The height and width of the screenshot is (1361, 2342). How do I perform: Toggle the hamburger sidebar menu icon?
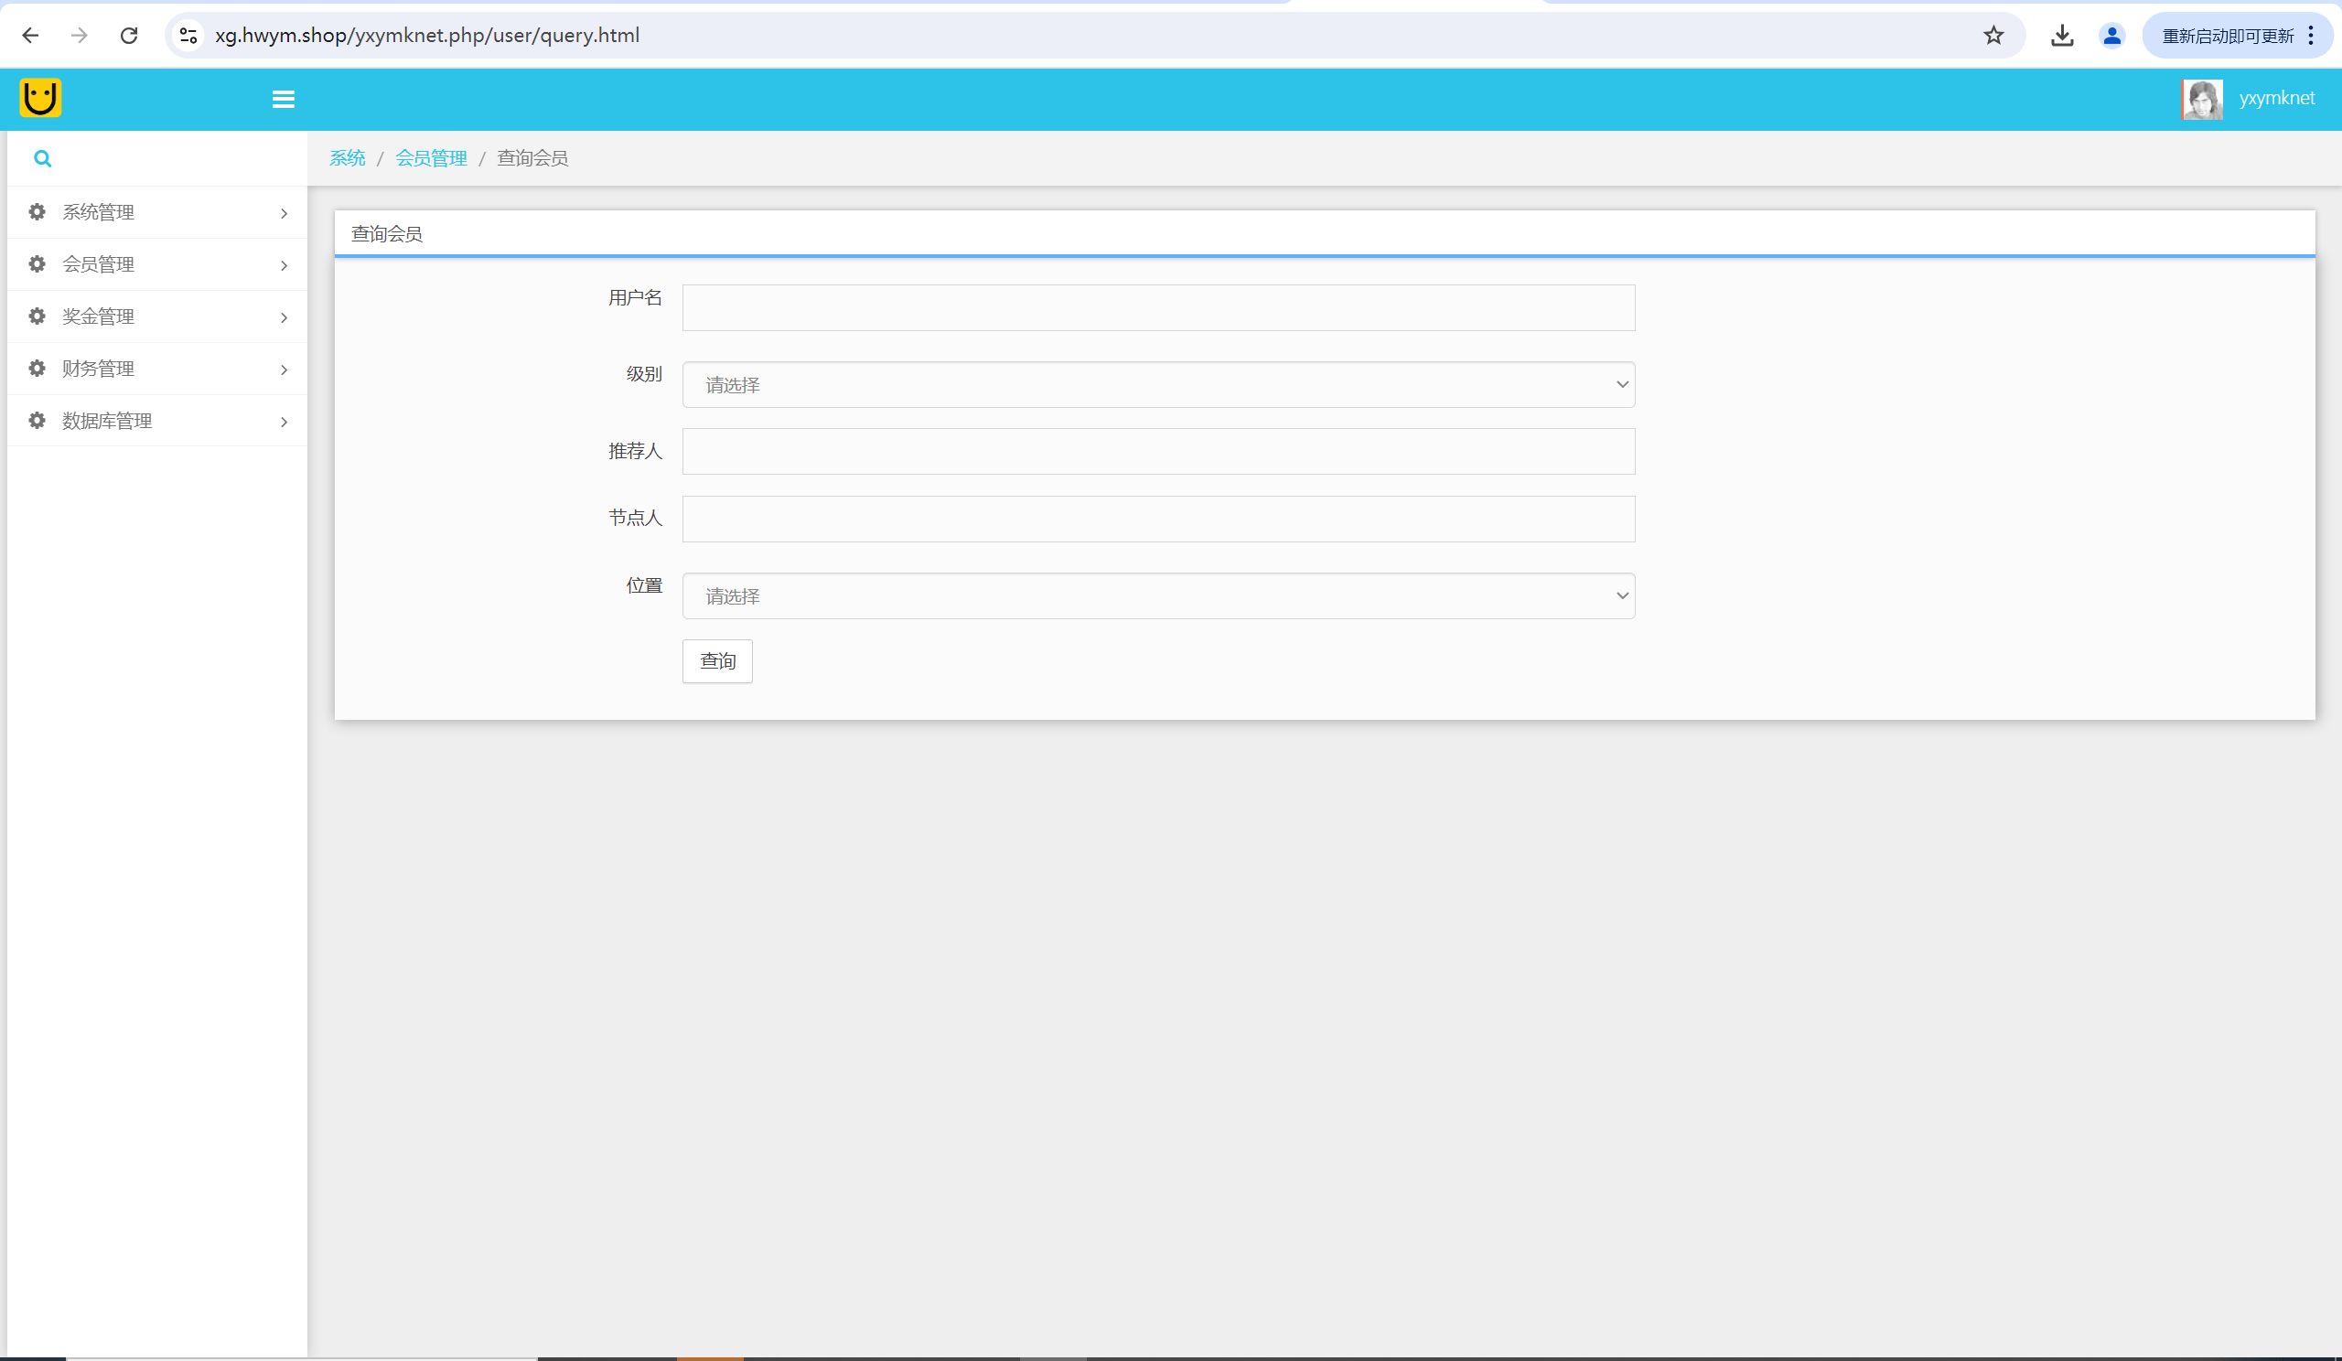pyautogui.click(x=284, y=100)
